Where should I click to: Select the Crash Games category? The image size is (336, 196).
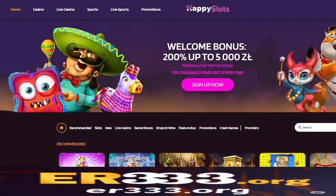[229, 128]
